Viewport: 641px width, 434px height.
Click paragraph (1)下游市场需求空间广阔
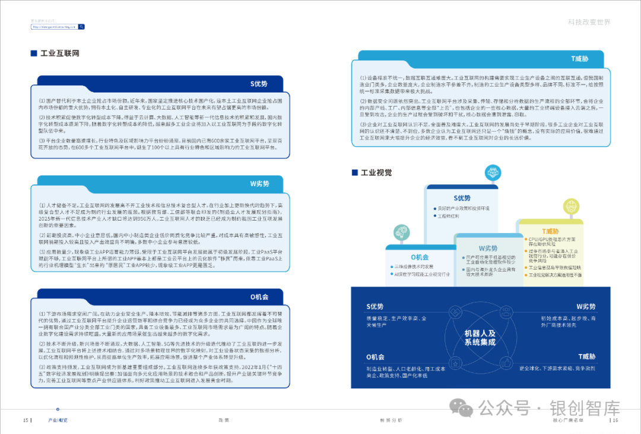click(160, 324)
